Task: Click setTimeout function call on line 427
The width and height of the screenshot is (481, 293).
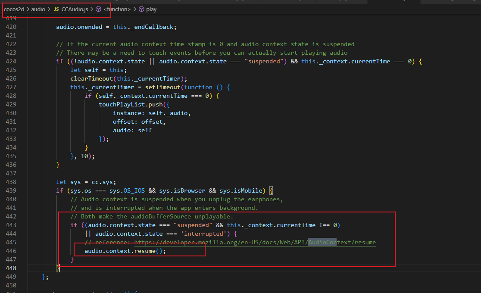Action: [162, 87]
